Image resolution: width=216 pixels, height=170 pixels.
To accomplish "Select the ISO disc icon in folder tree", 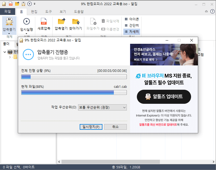I will [10, 52].
